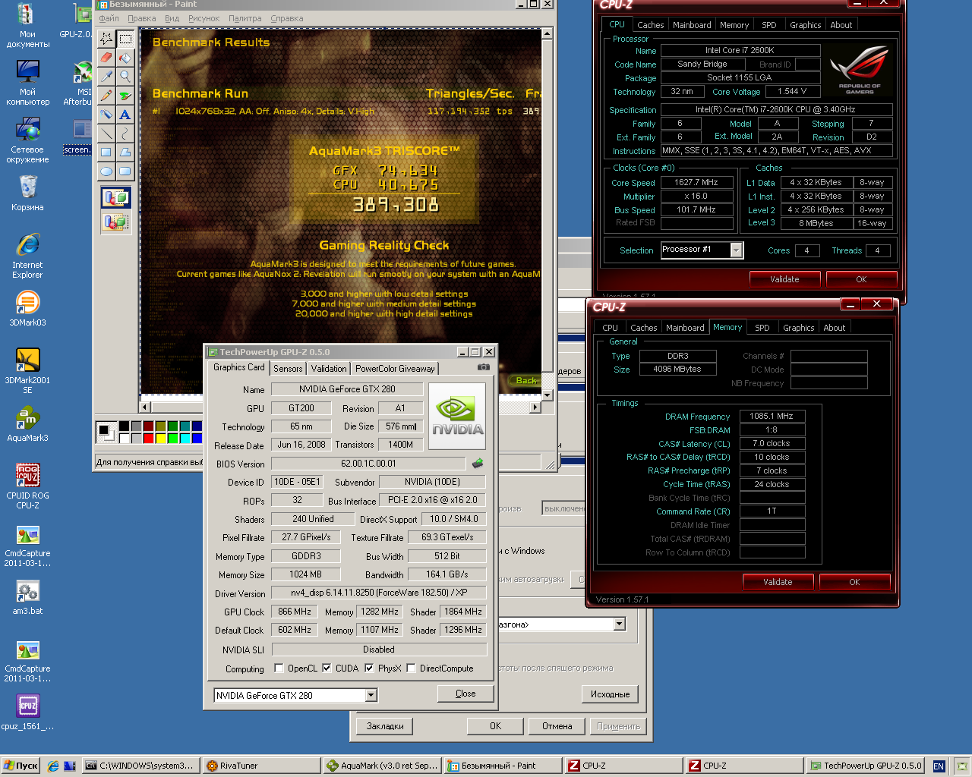The image size is (972, 777).
Task: Select the rectangular selection tool in Paint
Action: point(125,38)
